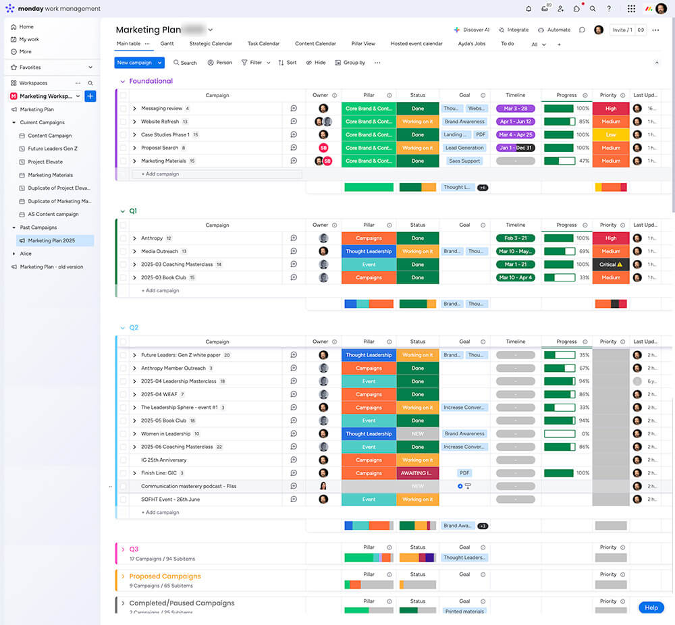This screenshot has height=625, width=675.
Task: Click the Proposal Search progress bar
Action: coord(559,148)
